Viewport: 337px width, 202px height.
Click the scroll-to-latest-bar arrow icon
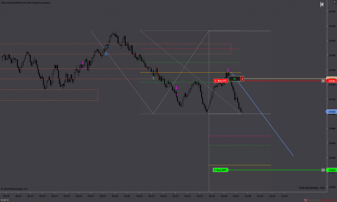point(322,4)
